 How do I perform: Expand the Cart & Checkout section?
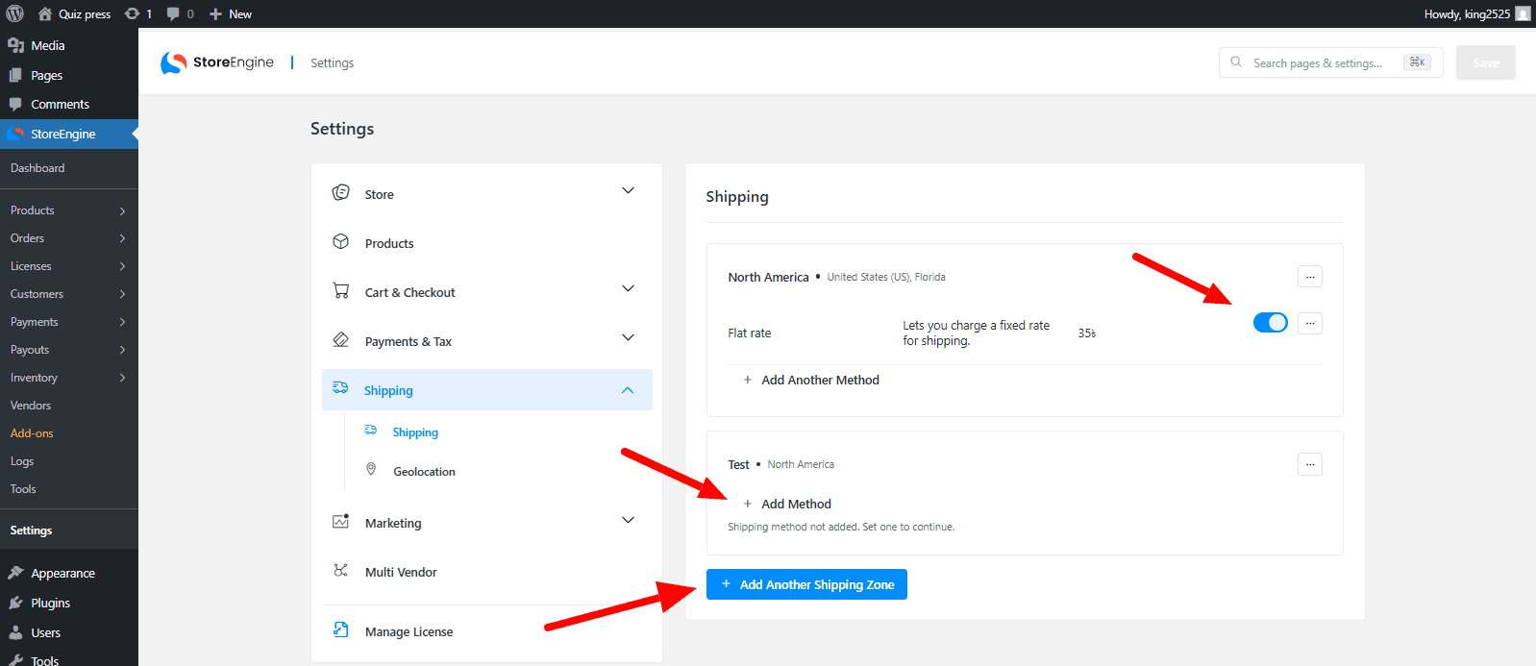coord(628,288)
